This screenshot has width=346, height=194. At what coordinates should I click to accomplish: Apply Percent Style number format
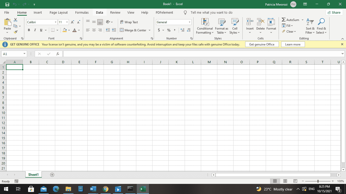[168, 30]
